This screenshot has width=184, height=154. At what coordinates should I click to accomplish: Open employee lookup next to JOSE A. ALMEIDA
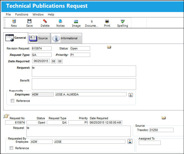point(131,95)
